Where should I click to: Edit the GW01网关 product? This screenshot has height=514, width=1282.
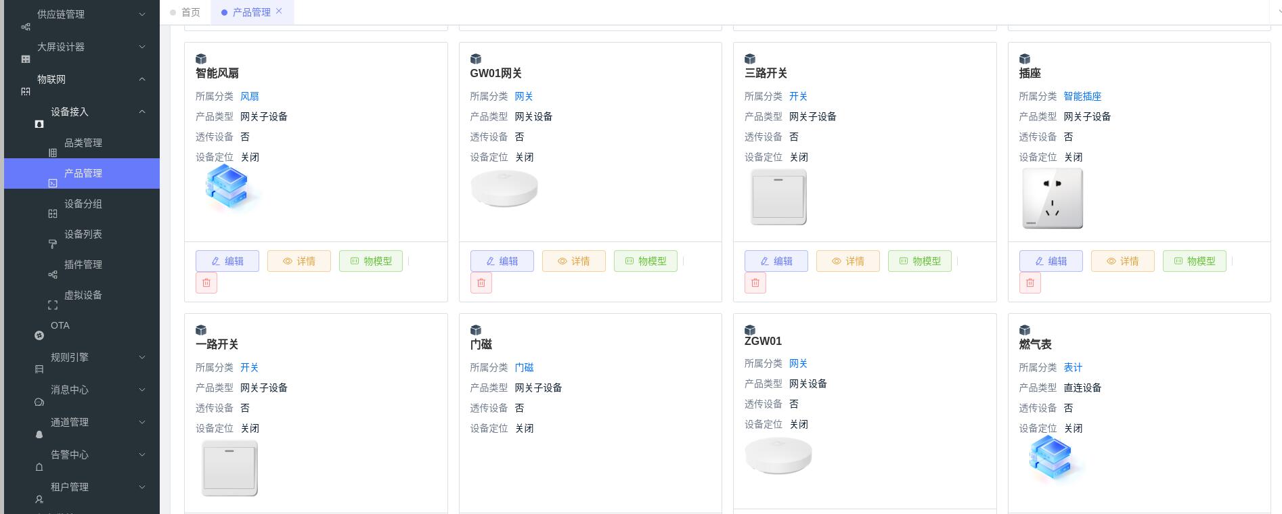pyautogui.click(x=502, y=261)
